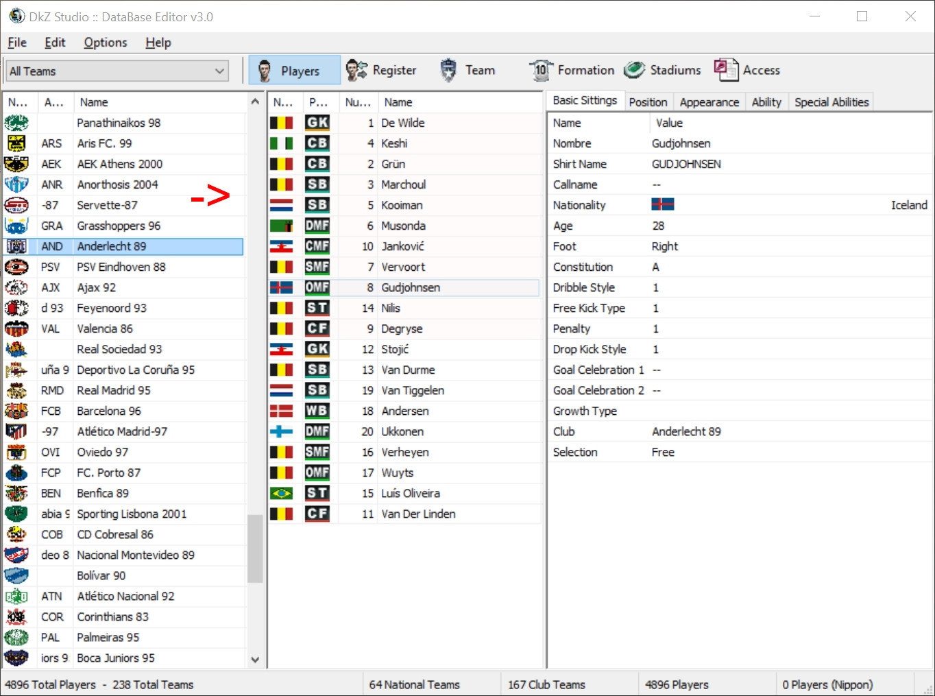Viewport: 935px width, 696px height.
Task: Click the Valencia 86 crest icon
Action: click(x=16, y=328)
